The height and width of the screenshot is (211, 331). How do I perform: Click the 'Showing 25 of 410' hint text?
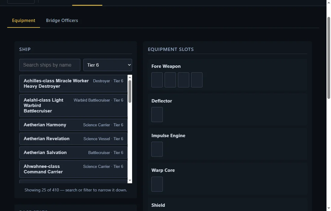tap(76, 190)
